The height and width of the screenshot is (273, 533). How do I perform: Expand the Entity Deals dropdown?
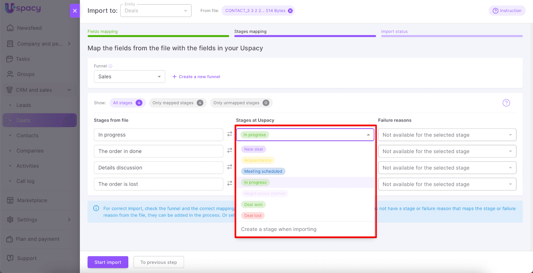156,11
